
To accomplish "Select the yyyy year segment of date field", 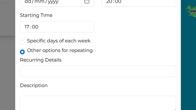I will 53,2.
